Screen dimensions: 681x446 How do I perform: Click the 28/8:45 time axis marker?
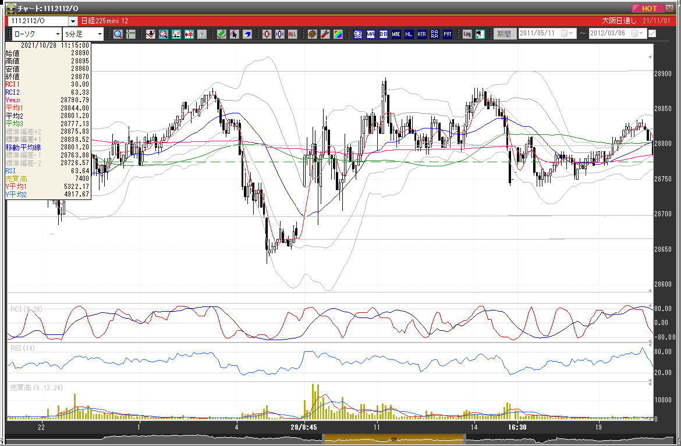pyautogui.click(x=304, y=427)
